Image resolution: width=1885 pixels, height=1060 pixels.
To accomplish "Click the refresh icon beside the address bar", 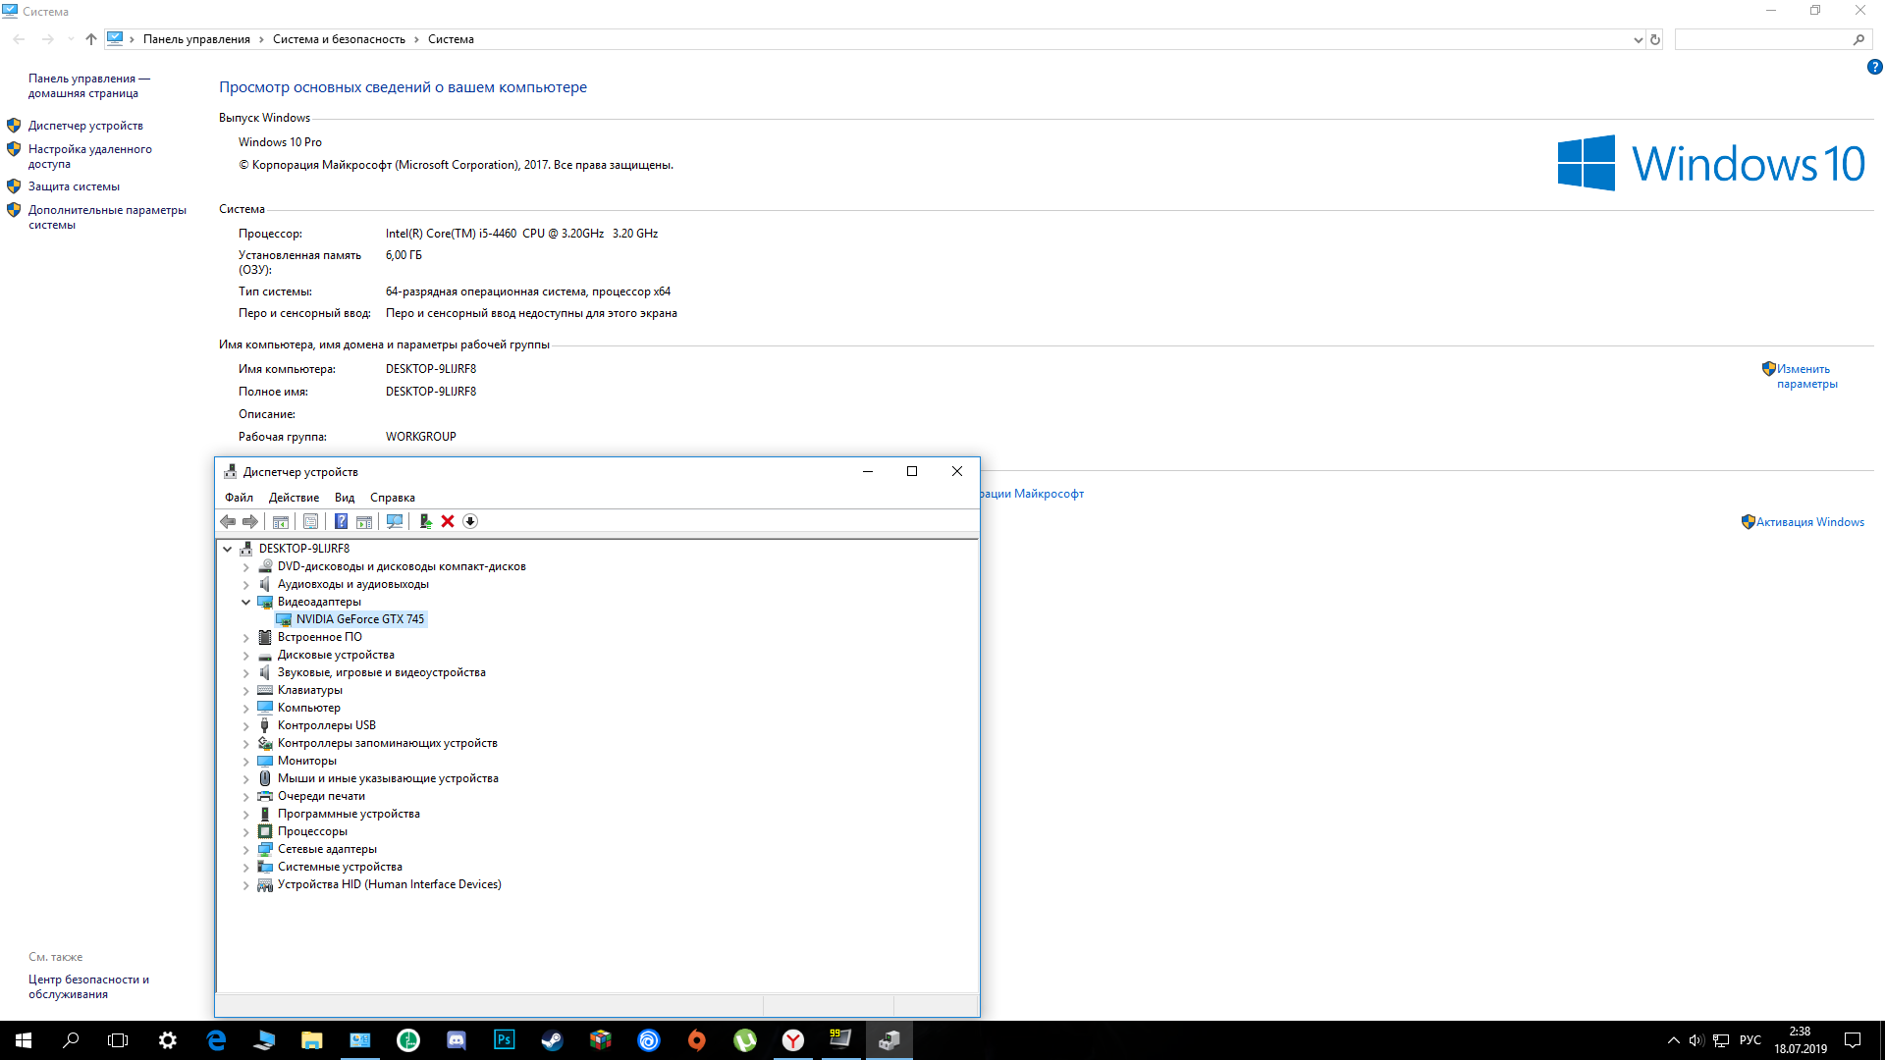I will [x=1655, y=39].
